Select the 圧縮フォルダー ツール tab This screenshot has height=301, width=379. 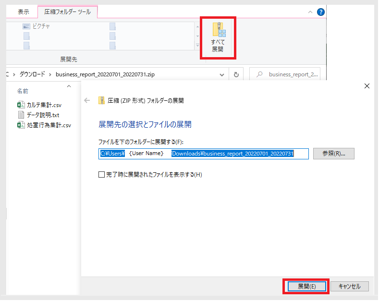coord(67,12)
